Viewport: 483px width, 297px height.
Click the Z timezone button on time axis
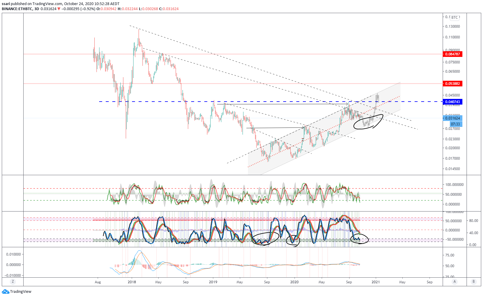click(x=13, y=282)
